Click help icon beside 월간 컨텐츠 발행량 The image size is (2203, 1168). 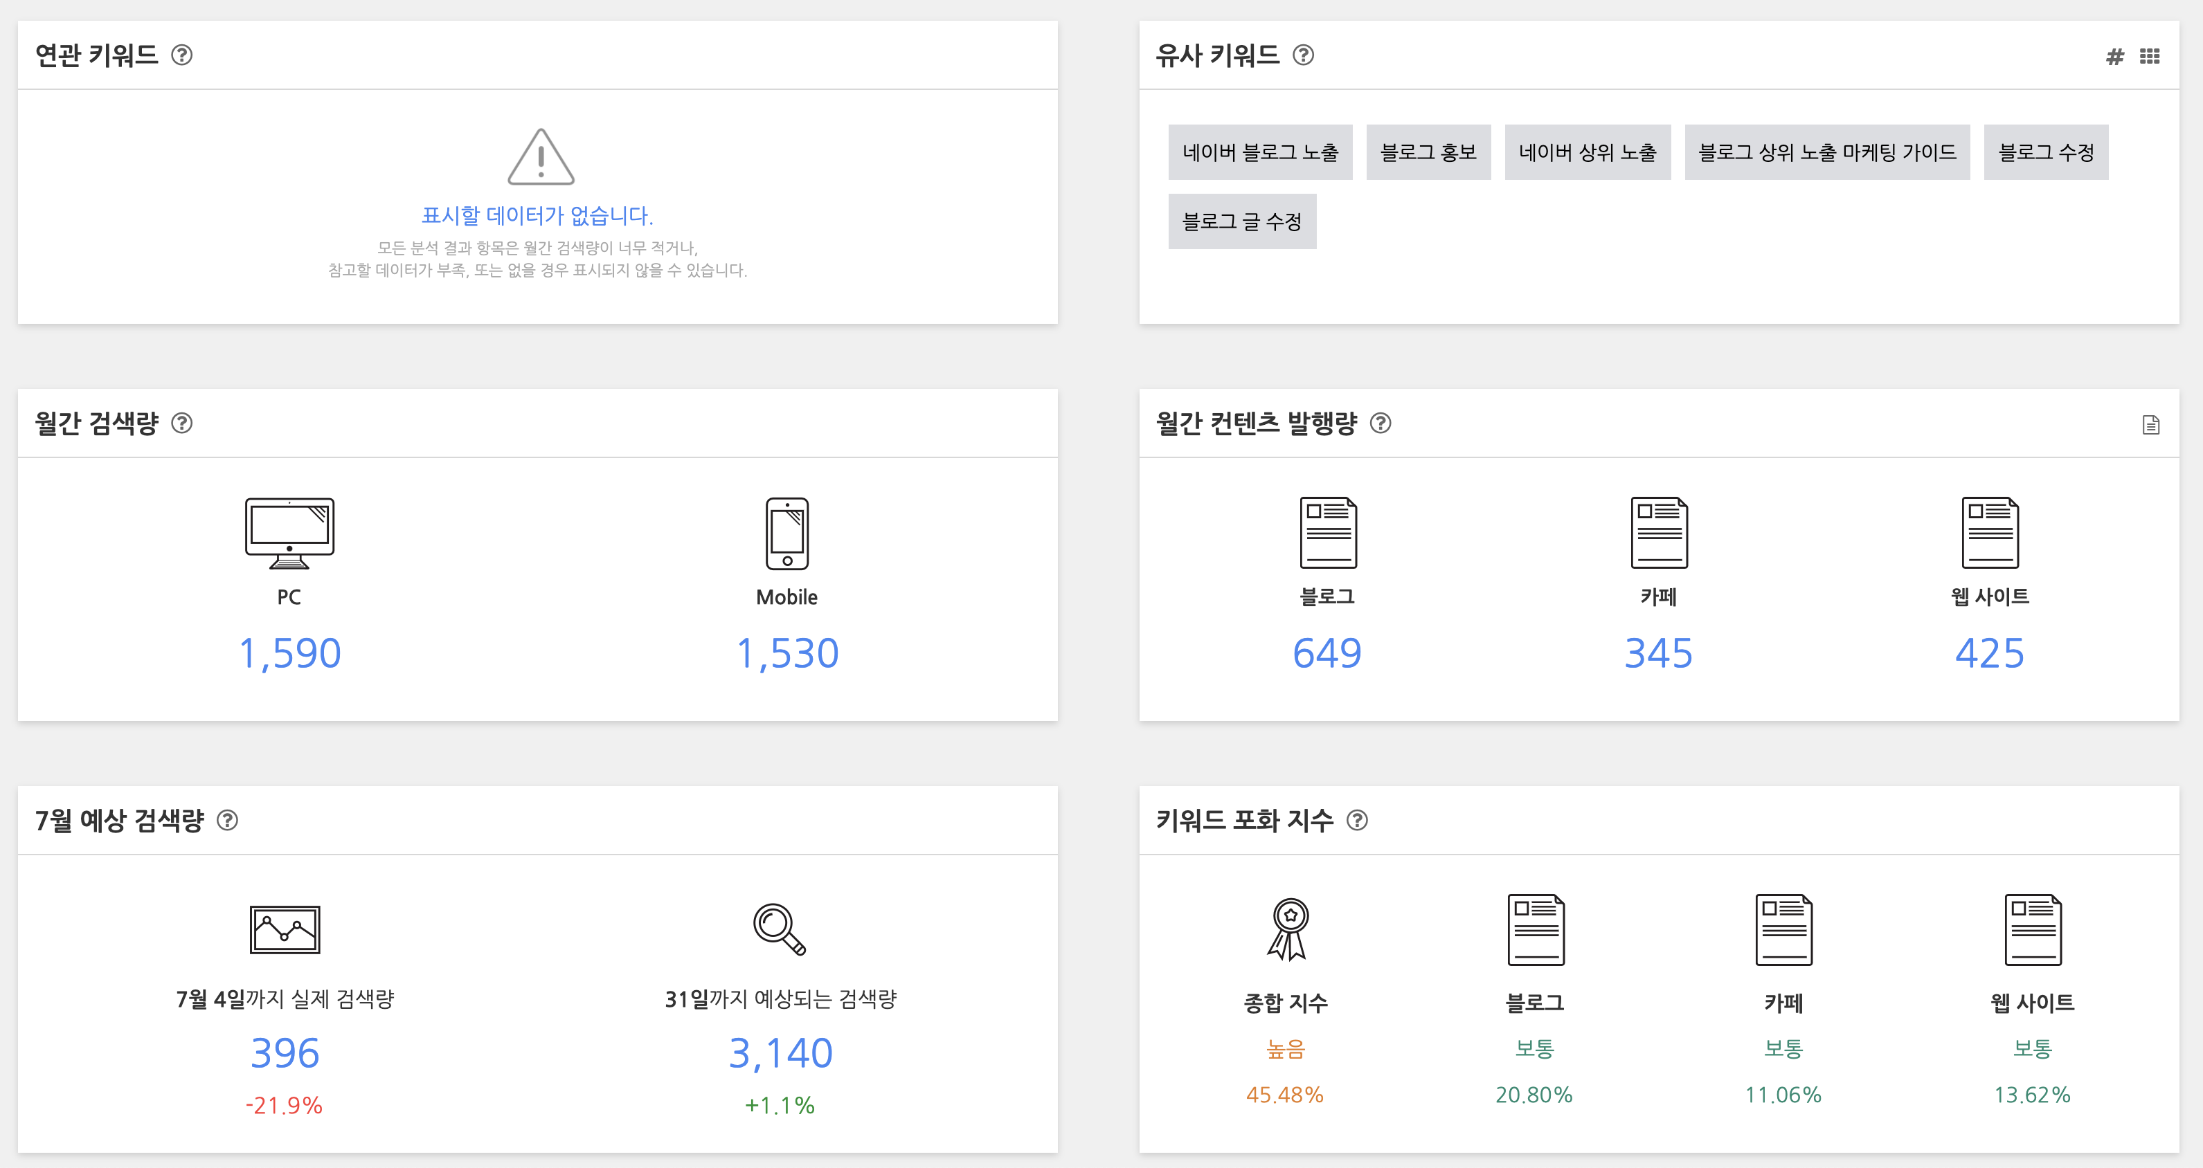(x=1381, y=423)
